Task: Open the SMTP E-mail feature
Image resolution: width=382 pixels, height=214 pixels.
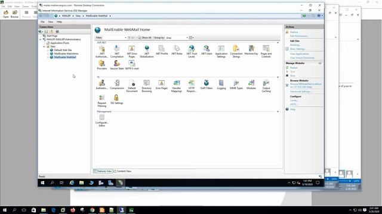Action: [132, 65]
